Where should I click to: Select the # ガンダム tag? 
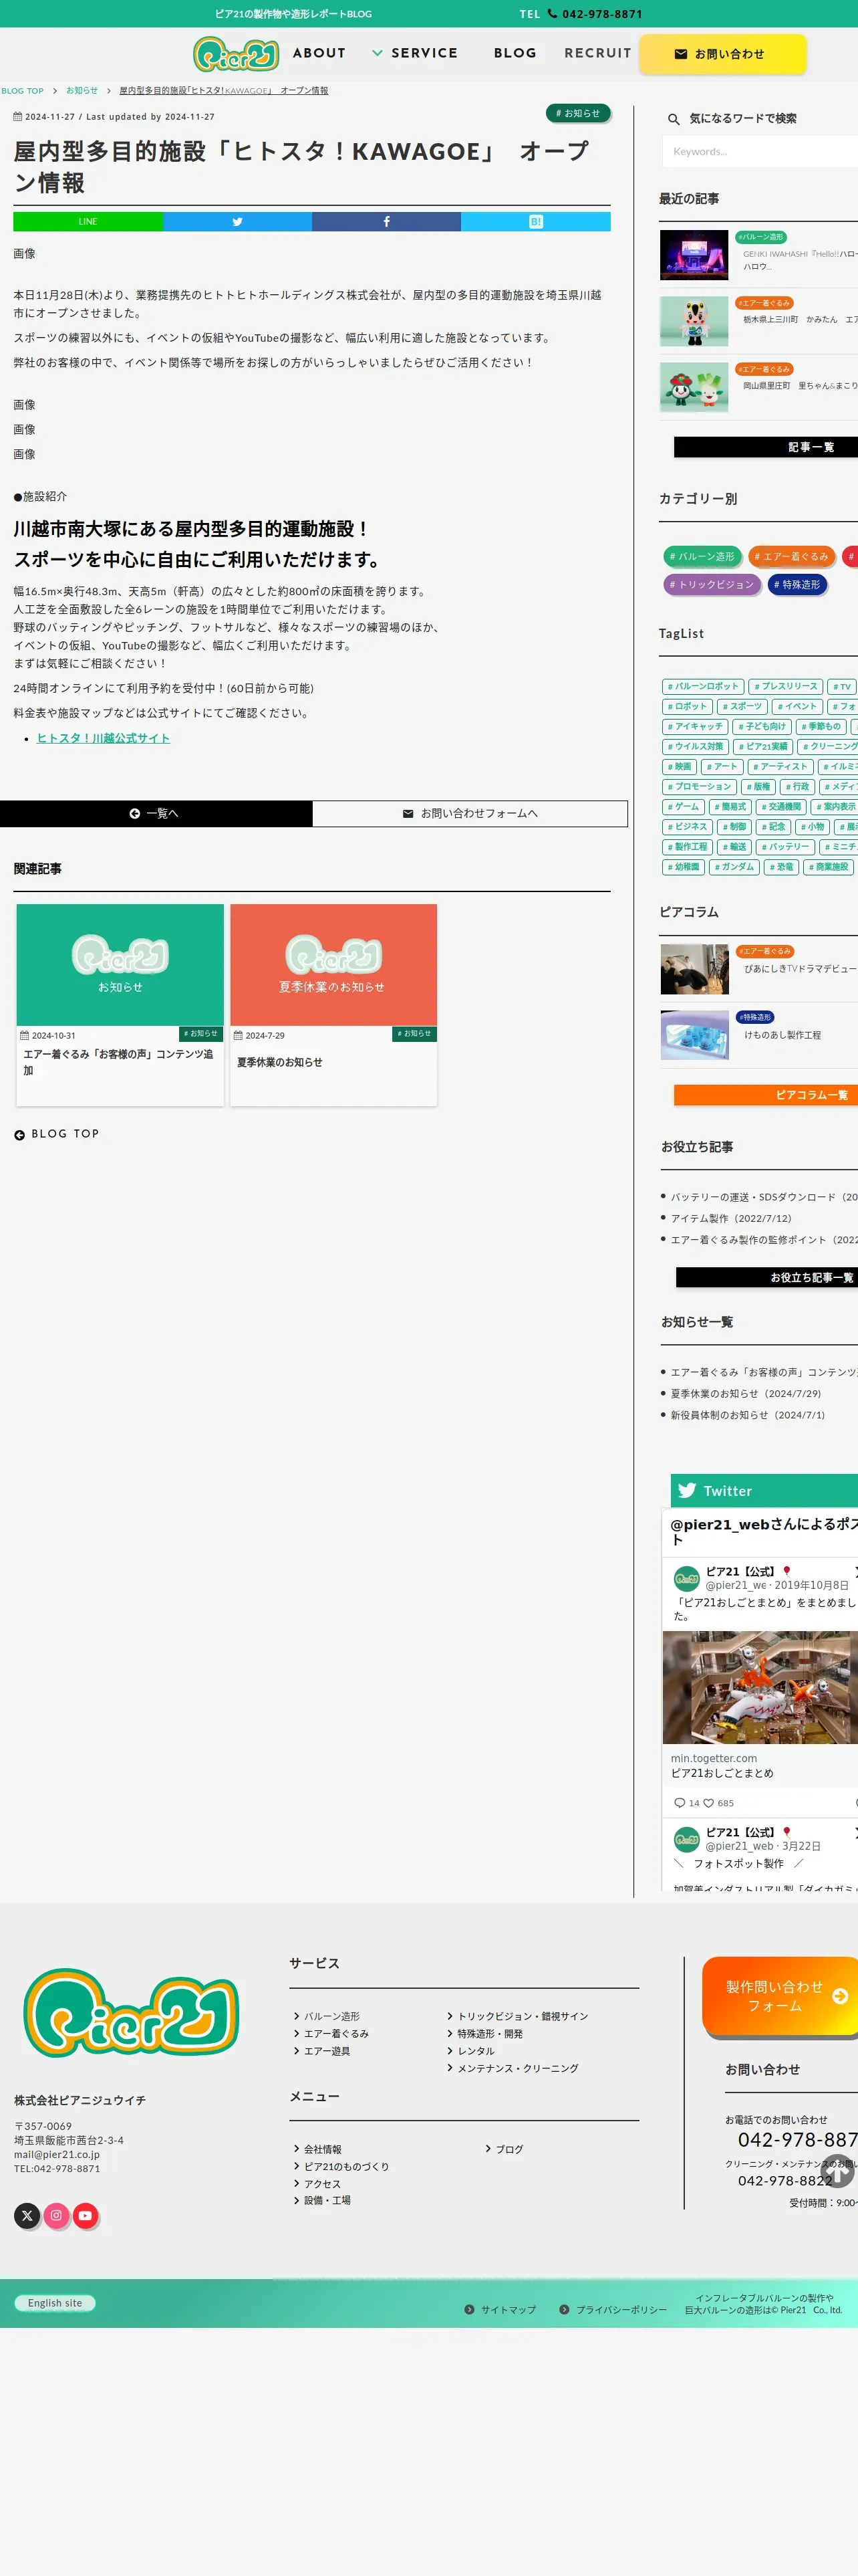click(734, 867)
